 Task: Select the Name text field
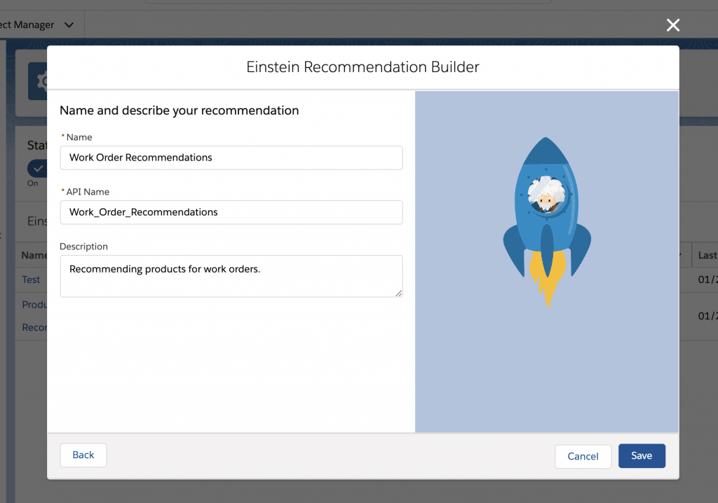pyautogui.click(x=231, y=158)
